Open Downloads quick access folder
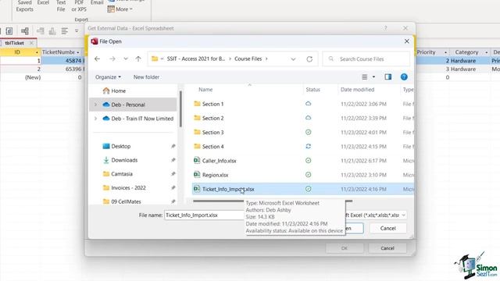This screenshot has width=500, height=281. pos(120,160)
